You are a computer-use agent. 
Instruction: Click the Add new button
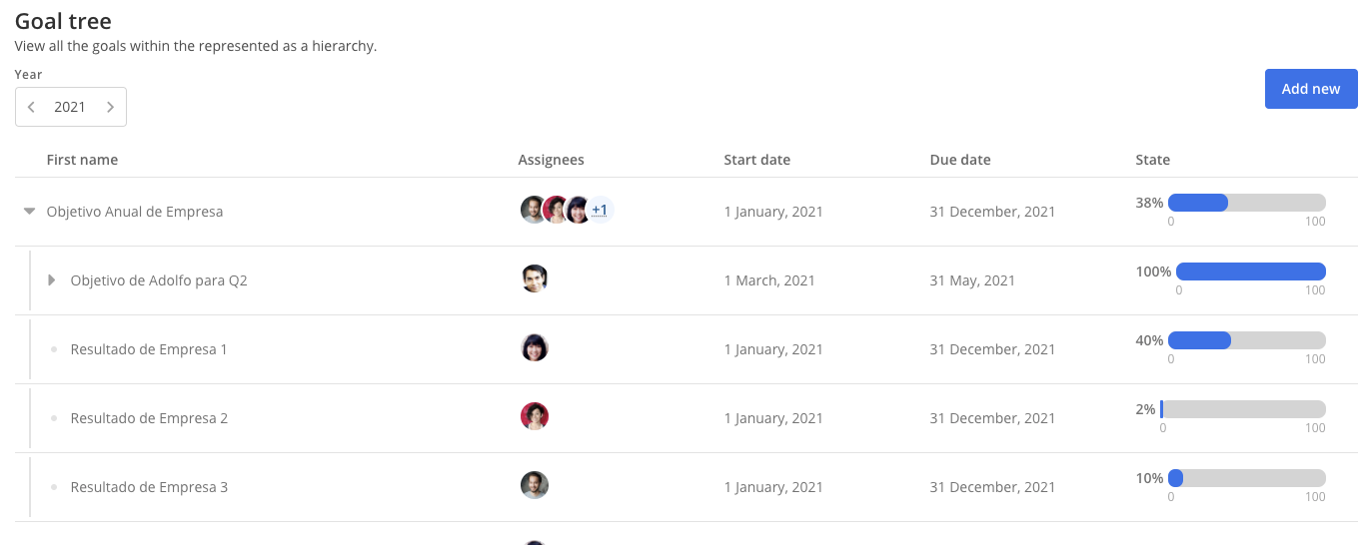(x=1311, y=89)
